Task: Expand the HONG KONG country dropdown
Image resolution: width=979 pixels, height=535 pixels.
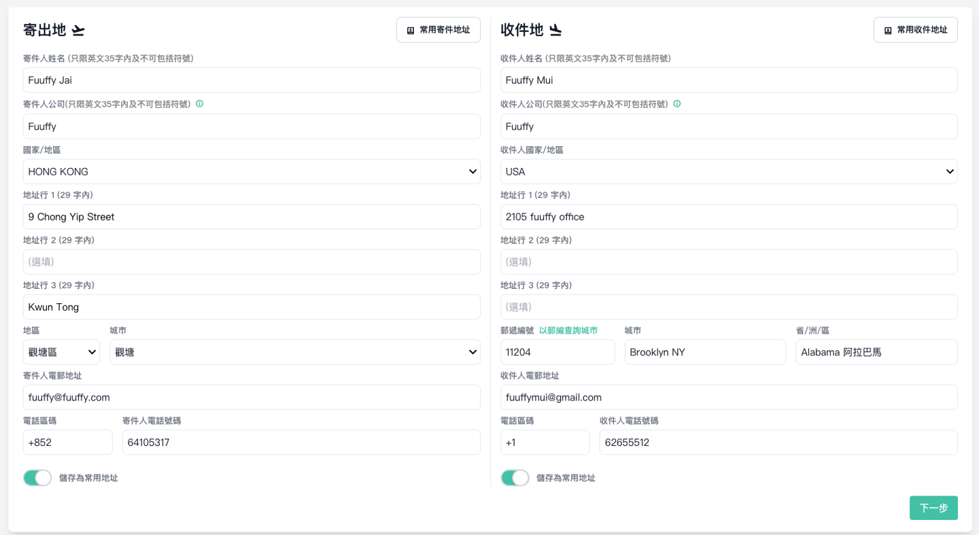Action: [x=252, y=171]
